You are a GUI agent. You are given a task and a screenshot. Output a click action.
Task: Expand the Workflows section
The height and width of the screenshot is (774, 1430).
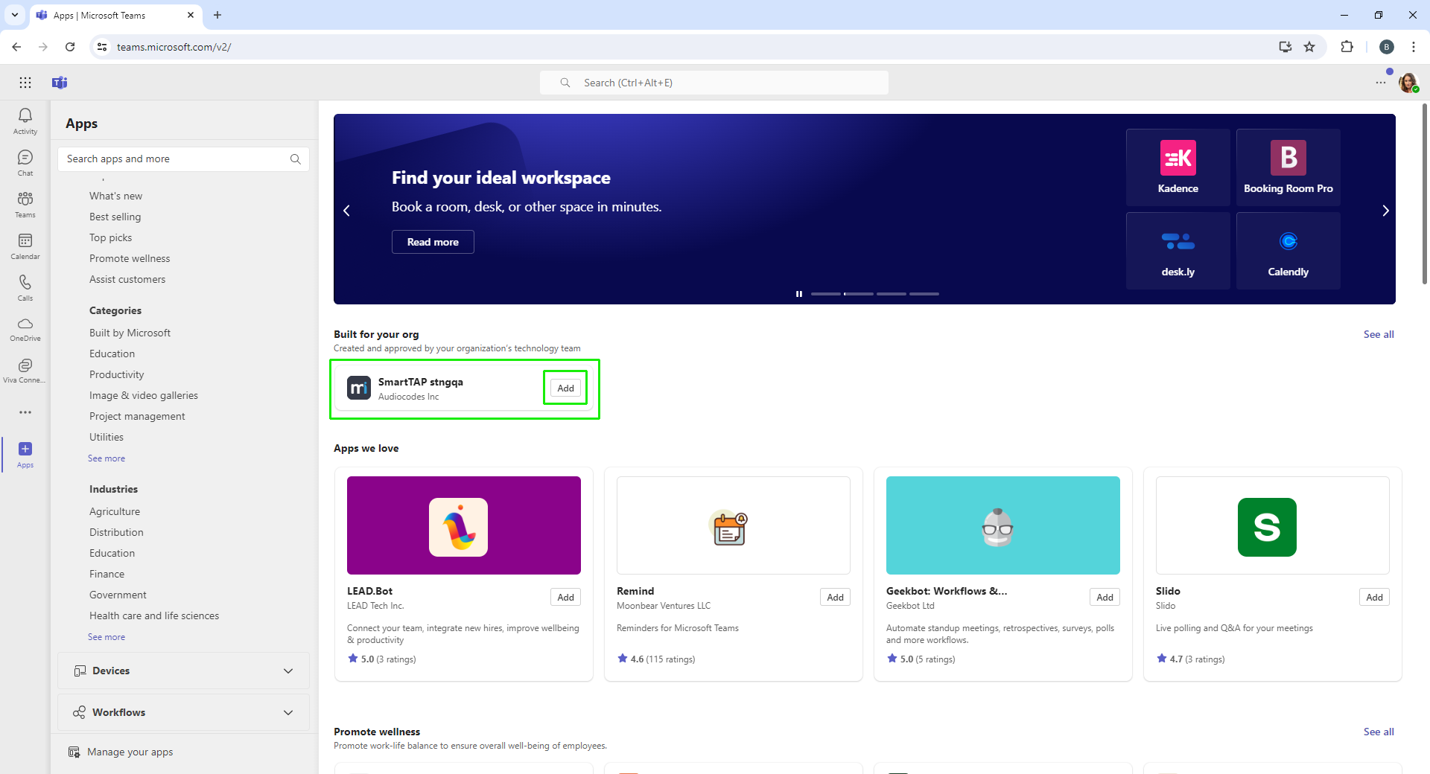click(x=183, y=712)
